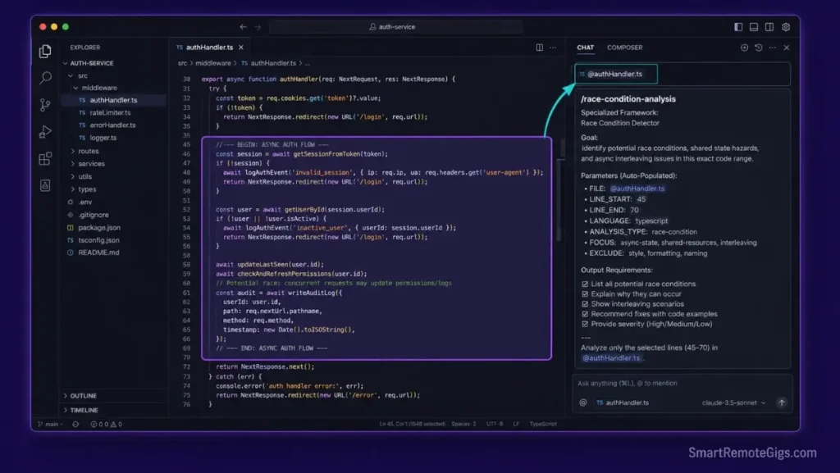Screen dimensions: 840x473
Task: Toggle secondary sidebar layout icon
Action: coord(769,27)
